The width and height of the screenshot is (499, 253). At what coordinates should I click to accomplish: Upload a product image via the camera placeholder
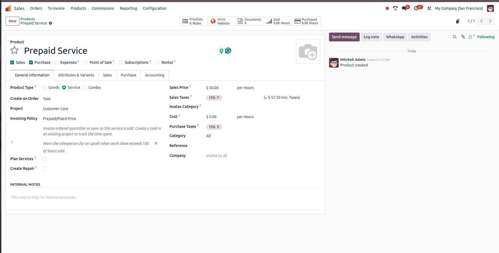point(308,51)
